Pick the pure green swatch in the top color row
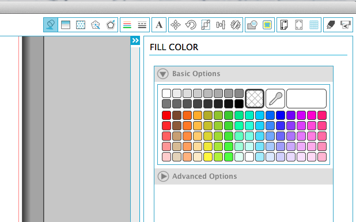The image size is (356, 222). [229, 115]
